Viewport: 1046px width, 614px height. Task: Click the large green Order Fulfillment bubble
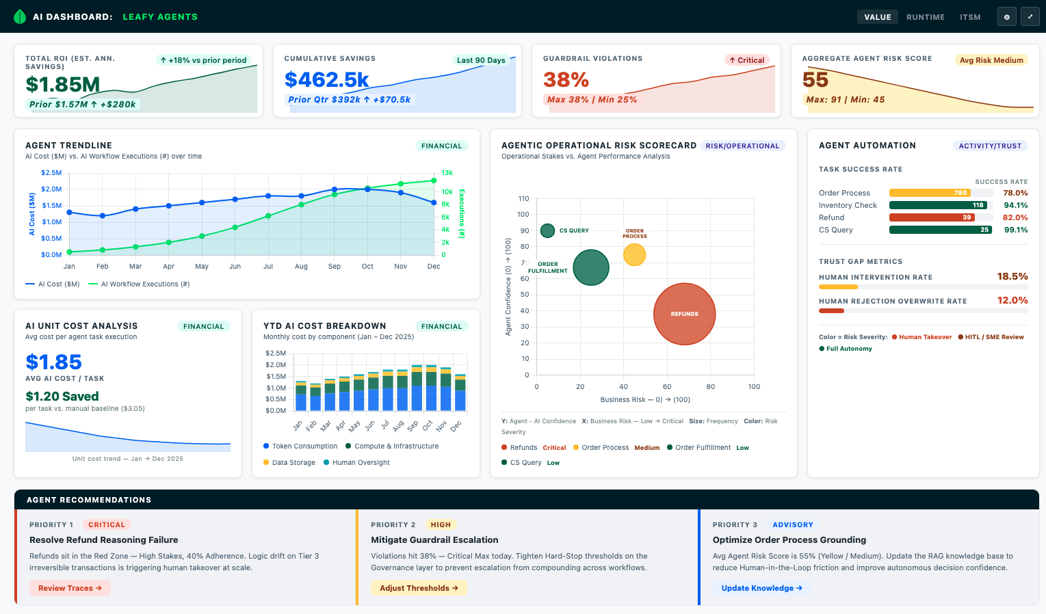[x=591, y=267]
